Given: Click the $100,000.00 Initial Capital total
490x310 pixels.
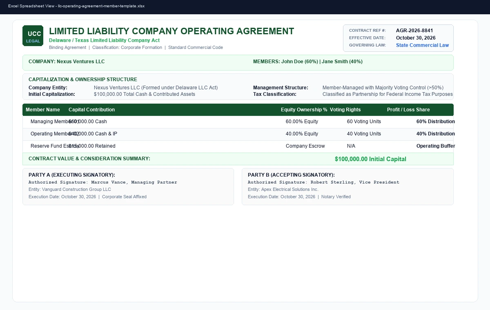Looking at the screenshot, I should 370,159.
